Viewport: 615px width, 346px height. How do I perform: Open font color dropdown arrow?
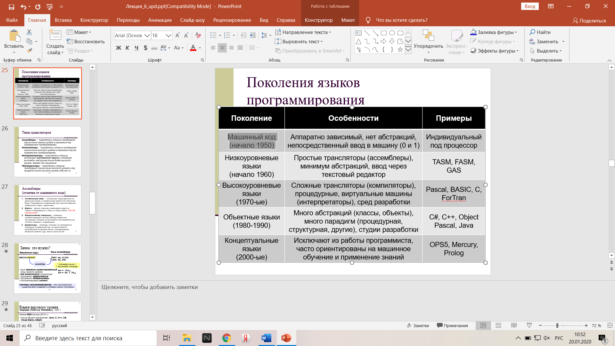tap(200, 48)
